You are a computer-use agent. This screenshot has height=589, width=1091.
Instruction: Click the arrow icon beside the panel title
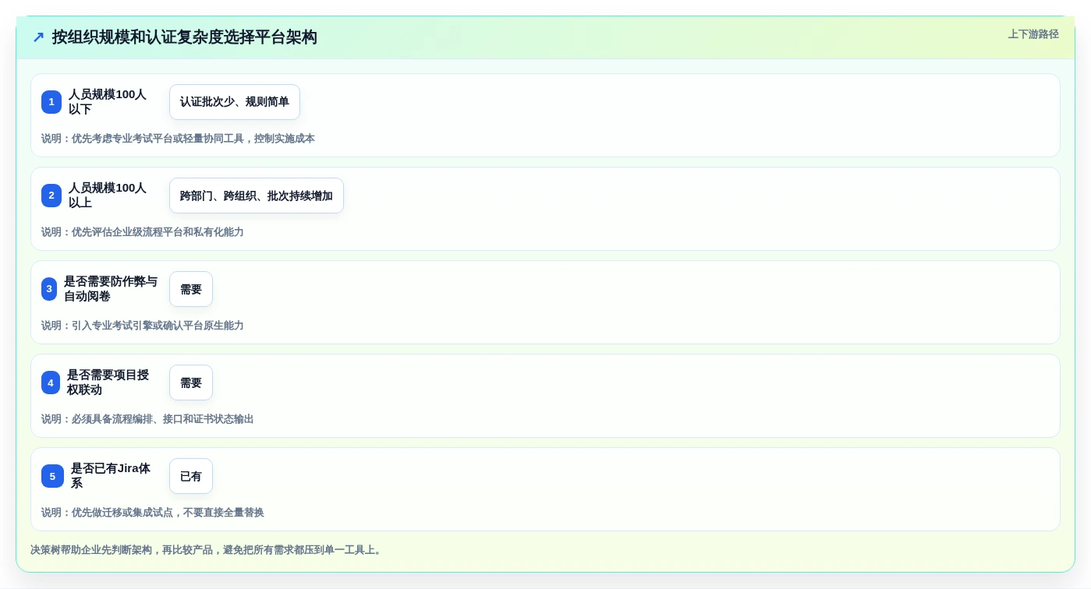coord(38,37)
